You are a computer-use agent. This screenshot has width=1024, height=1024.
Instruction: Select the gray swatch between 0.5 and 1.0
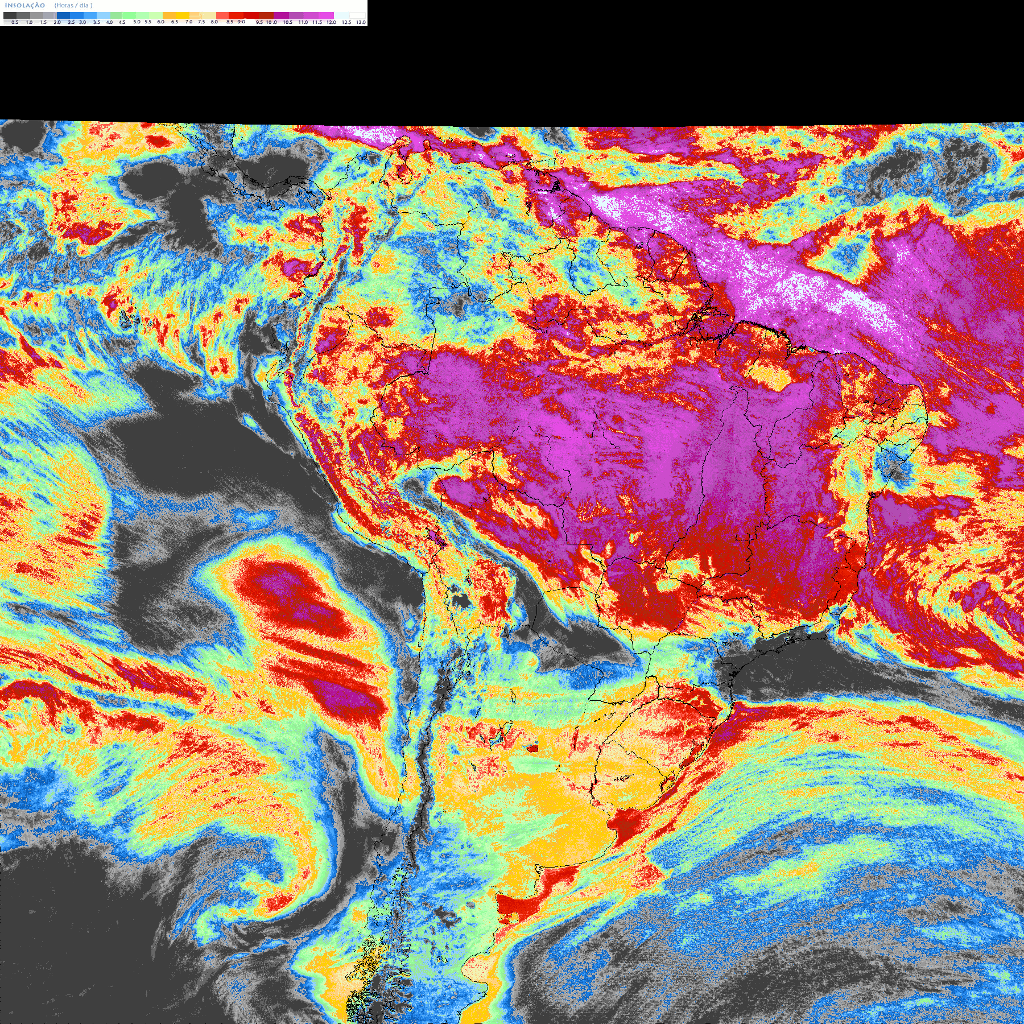tap(23, 15)
